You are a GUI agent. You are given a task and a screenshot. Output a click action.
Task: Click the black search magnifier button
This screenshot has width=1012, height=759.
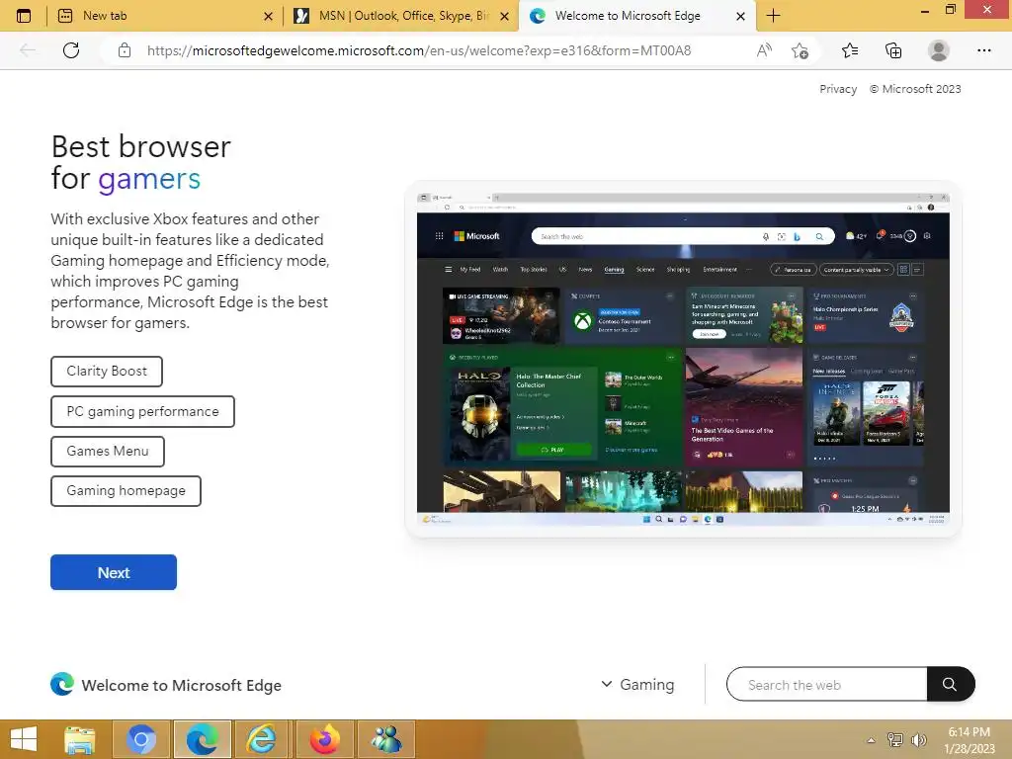click(x=950, y=684)
